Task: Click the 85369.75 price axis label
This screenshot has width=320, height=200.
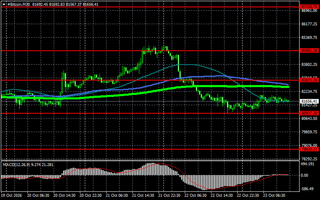Action: [x=309, y=38]
